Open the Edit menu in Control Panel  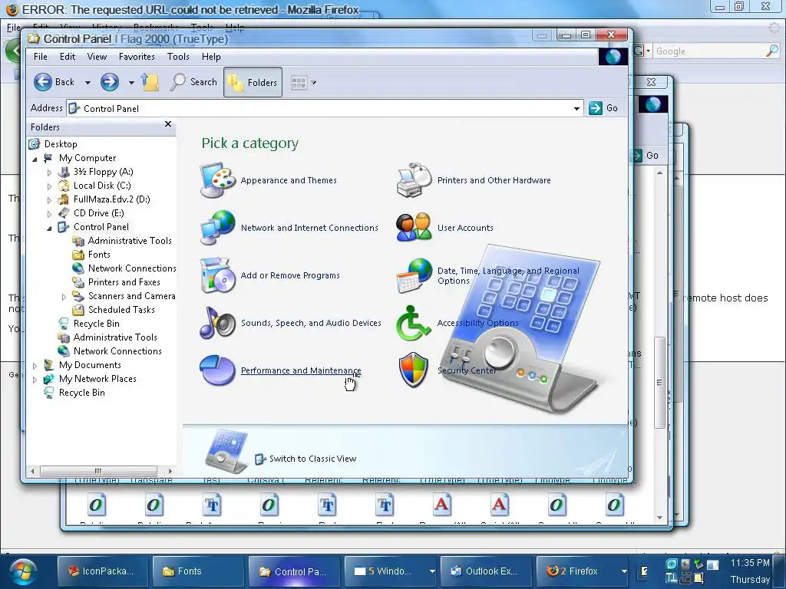point(68,57)
